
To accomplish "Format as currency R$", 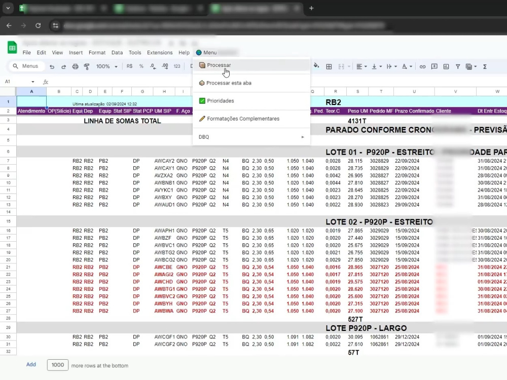I will click(129, 66).
